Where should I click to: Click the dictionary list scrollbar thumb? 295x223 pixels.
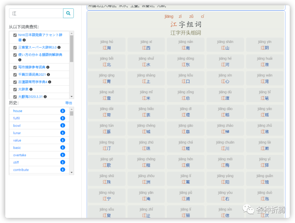72,49
